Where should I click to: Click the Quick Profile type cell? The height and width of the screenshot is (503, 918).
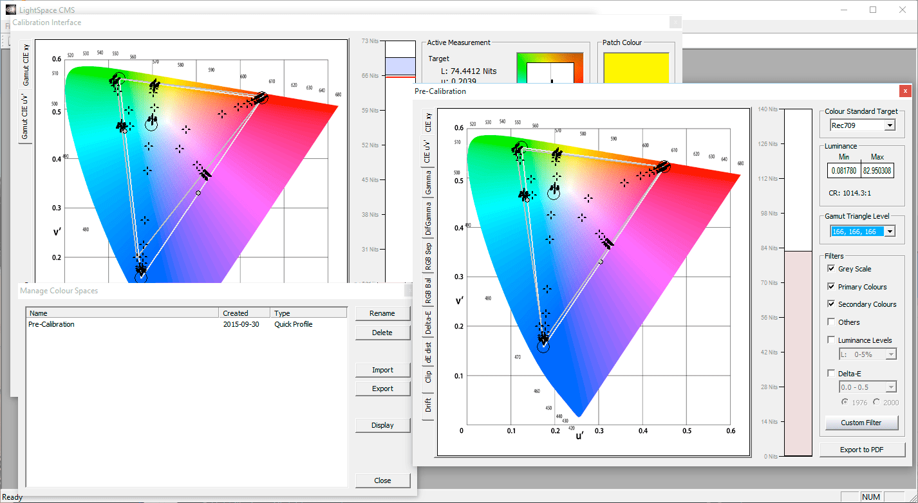pyautogui.click(x=294, y=324)
